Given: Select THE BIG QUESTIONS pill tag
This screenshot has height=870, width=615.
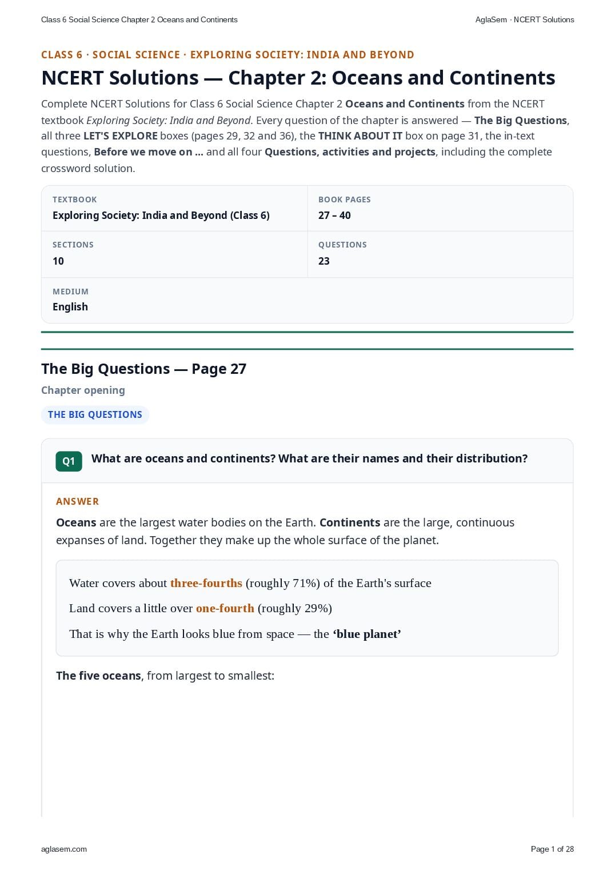Looking at the screenshot, I should 95,414.
